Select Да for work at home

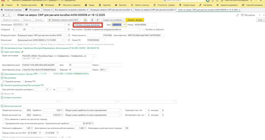coord(59,137)
